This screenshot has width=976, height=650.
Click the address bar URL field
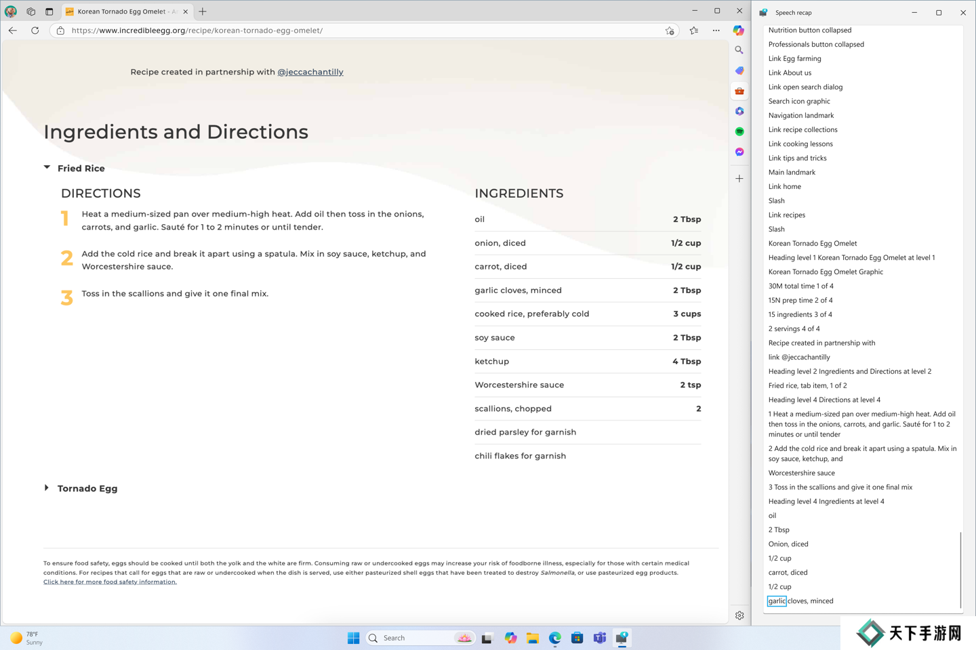[339, 30]
